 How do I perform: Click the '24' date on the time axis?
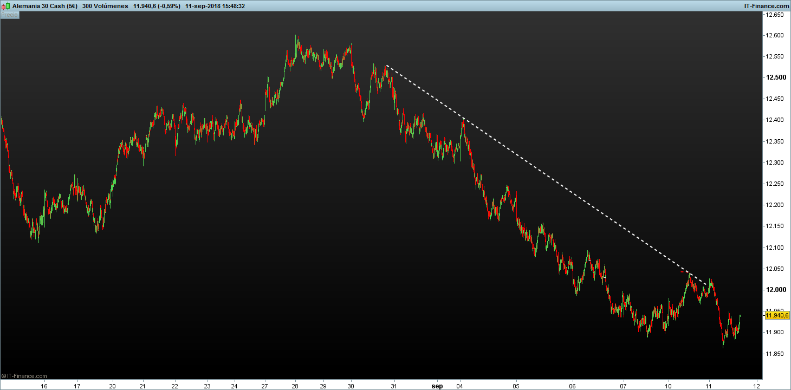coord(234,386)
